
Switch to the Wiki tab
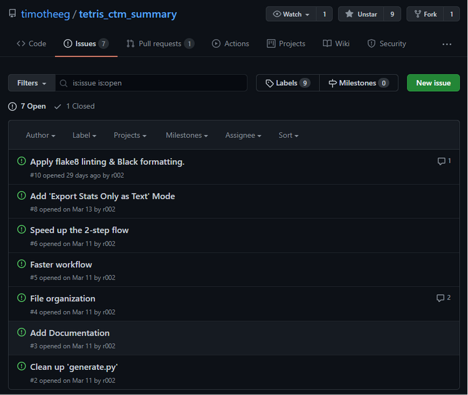pos(336,44)
